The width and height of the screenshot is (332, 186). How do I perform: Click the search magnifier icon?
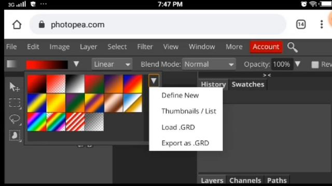(293, 47)
